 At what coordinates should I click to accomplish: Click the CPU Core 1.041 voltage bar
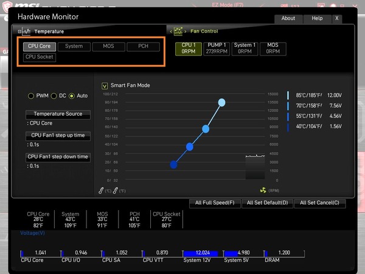pos(40,253)
